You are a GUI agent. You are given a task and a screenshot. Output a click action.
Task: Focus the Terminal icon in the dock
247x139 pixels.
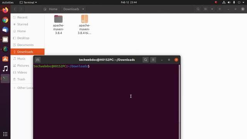click(x=5, y=78)
